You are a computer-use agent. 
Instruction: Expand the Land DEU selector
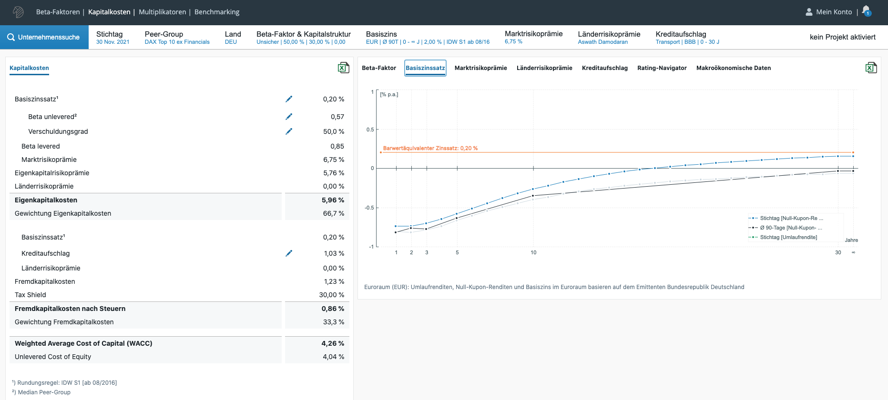[x=233, y=37]
